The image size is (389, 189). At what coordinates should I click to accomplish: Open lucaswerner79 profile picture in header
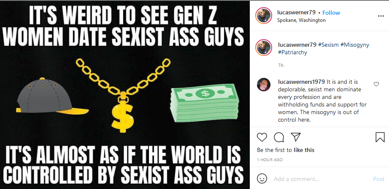(x=264, y=16)
